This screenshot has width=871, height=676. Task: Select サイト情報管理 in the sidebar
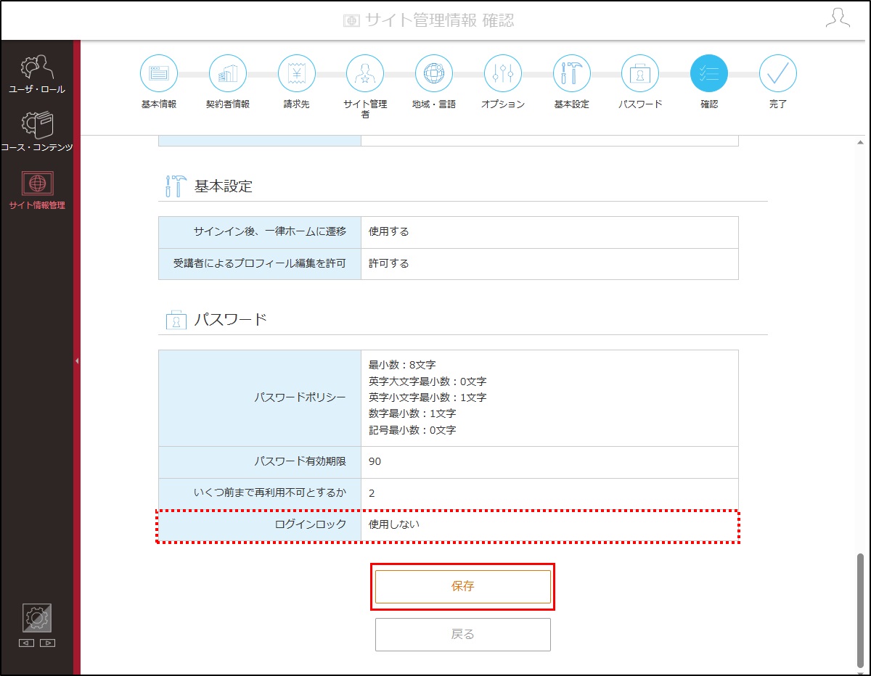coord(36,190)
